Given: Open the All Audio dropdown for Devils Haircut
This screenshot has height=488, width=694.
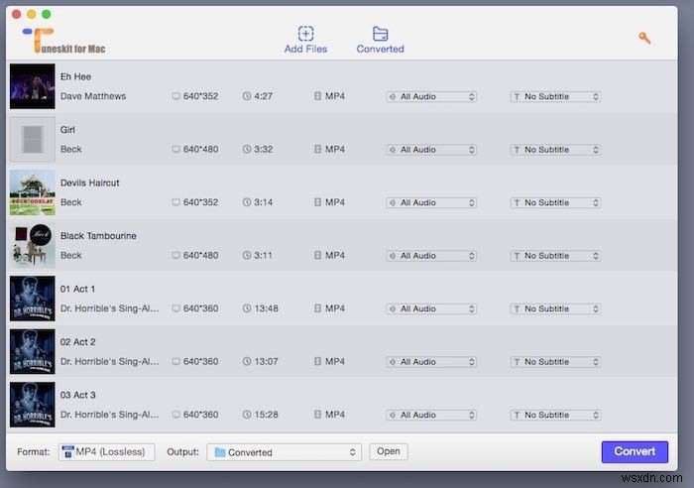Looking at the screenshot, I should pos(431,202).
